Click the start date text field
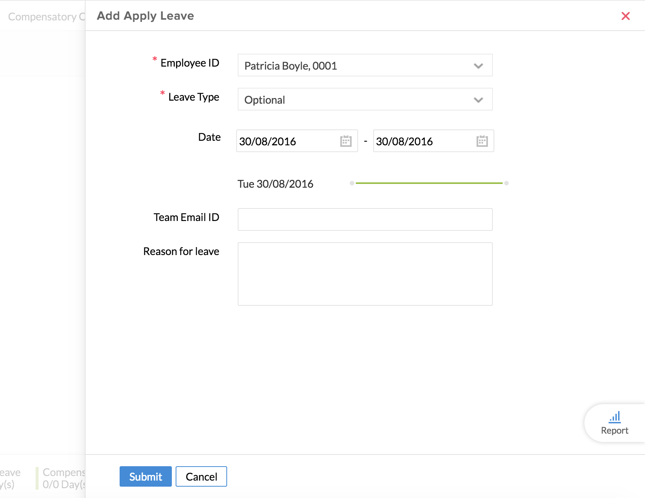The image size is (645, 498). (x=288, y=141)
